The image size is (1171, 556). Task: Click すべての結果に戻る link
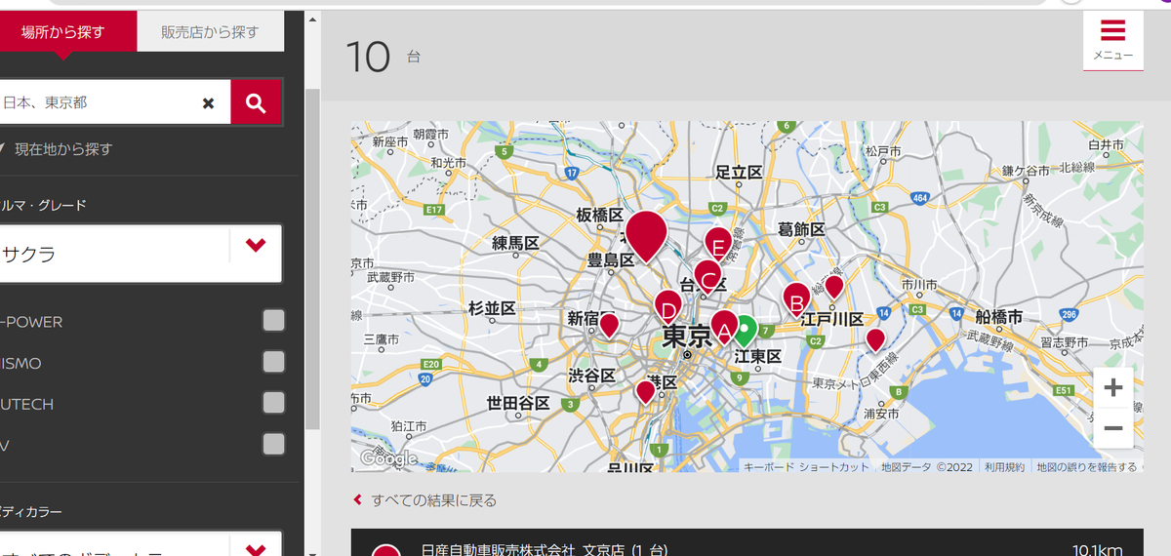(x=425, y=500)
